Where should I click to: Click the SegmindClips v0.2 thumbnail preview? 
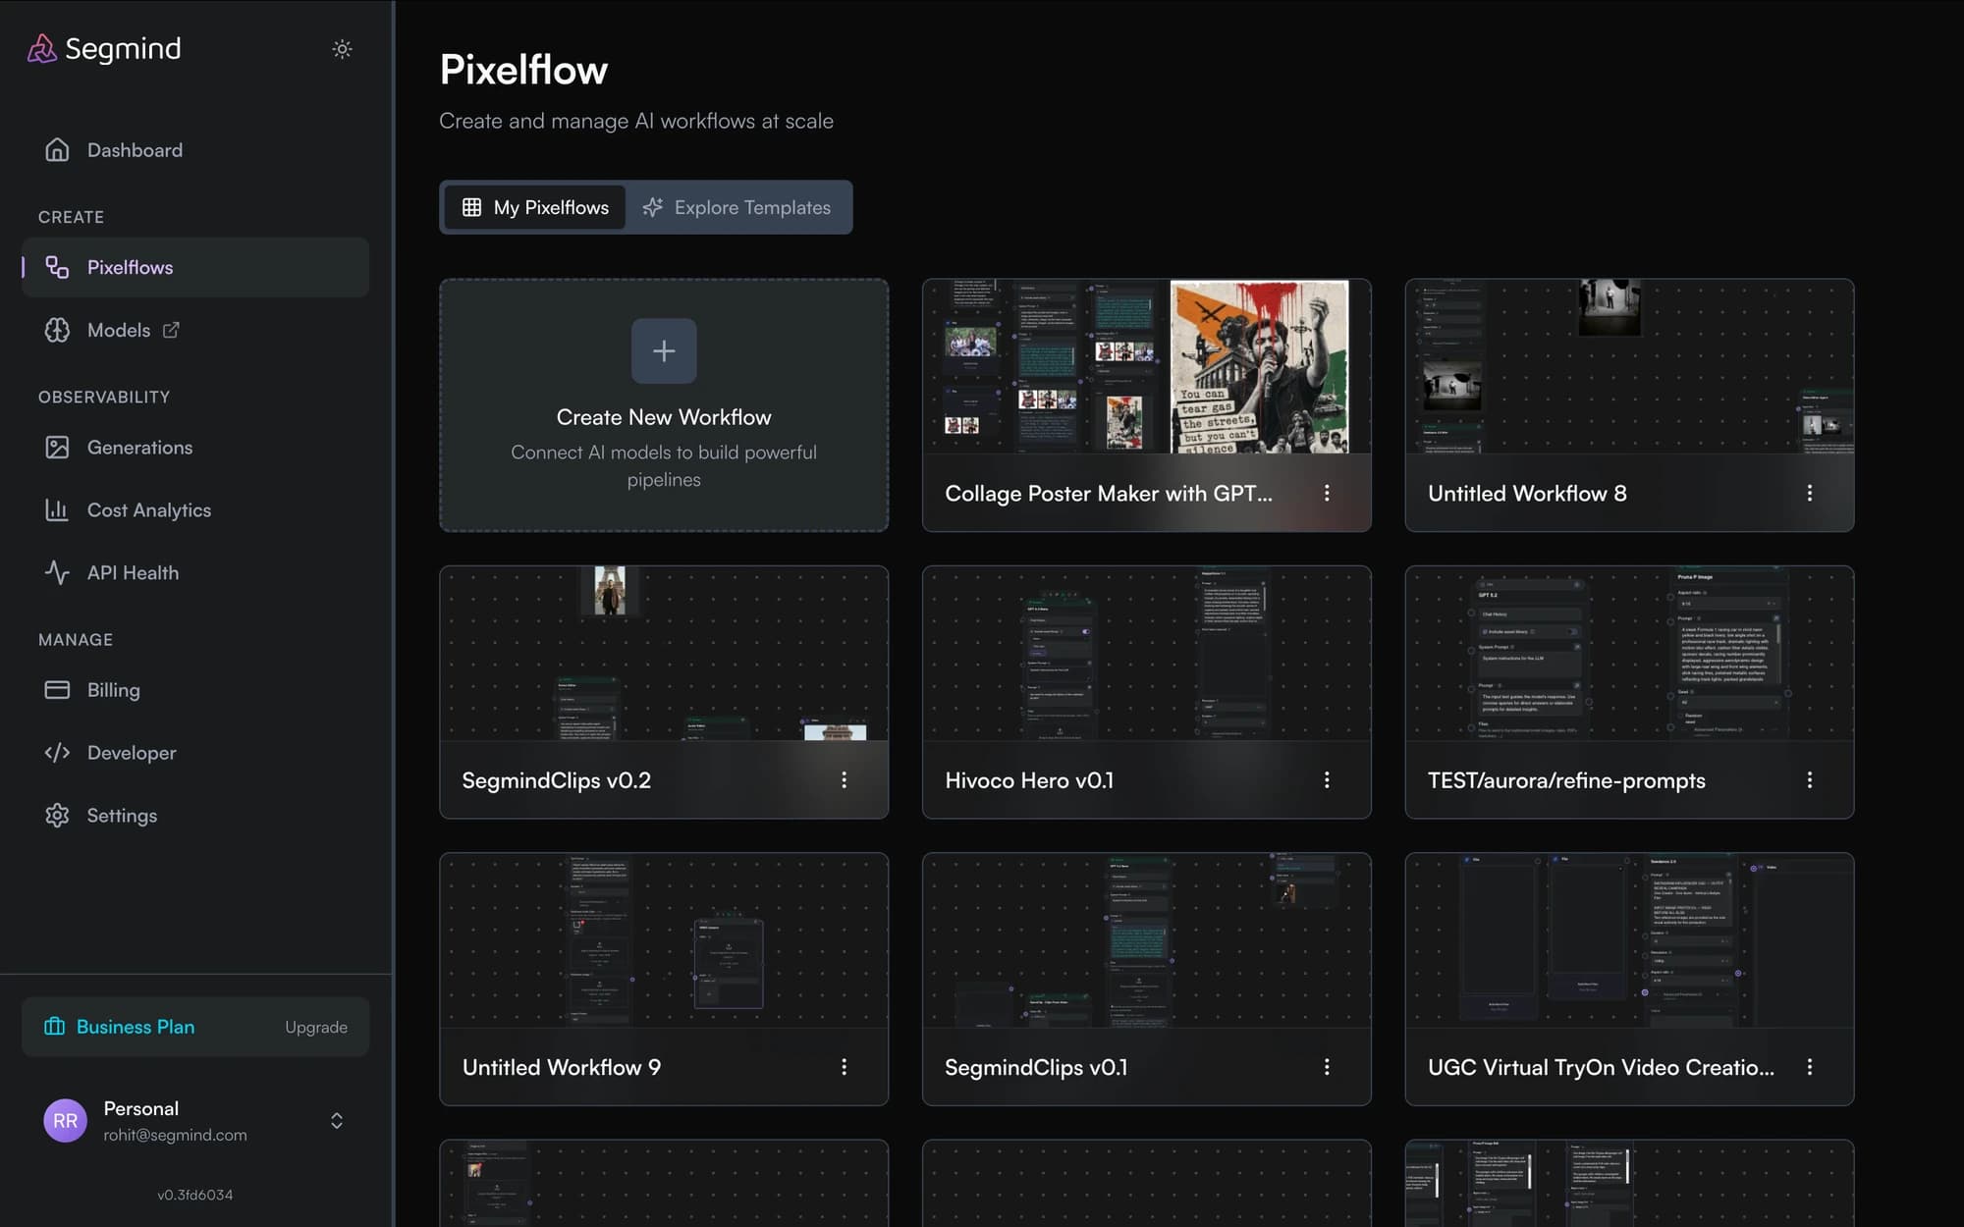(x=664, y=653)
